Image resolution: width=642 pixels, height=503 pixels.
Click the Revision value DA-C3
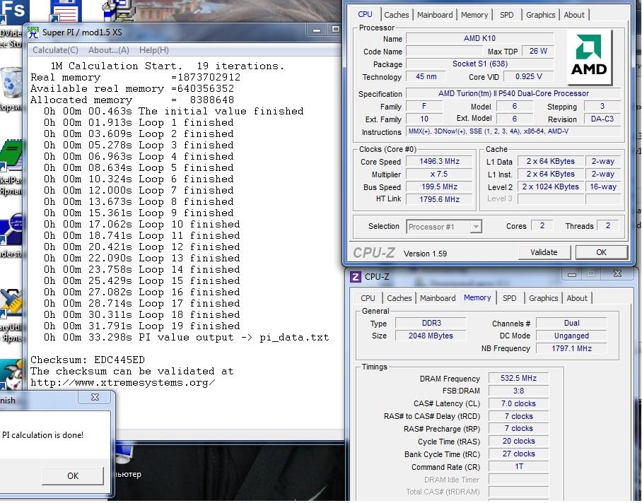coord(602,119)
